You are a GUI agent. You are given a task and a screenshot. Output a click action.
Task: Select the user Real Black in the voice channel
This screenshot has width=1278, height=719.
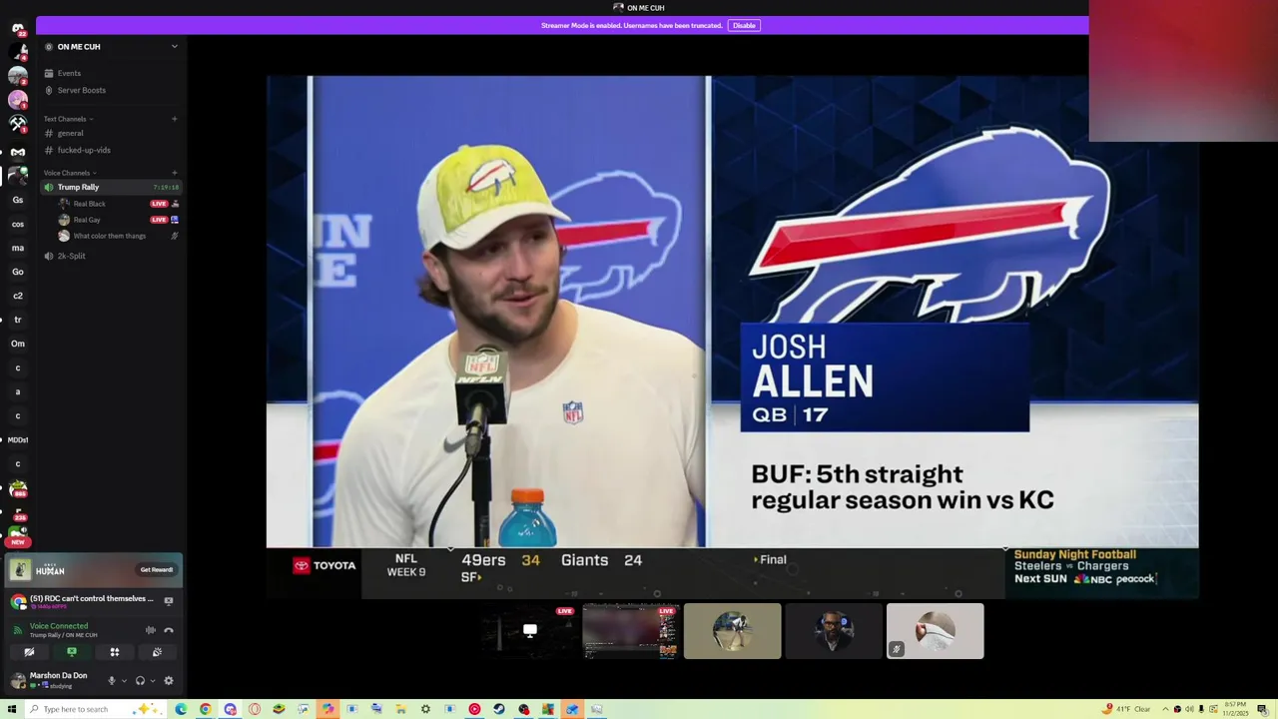89,204
